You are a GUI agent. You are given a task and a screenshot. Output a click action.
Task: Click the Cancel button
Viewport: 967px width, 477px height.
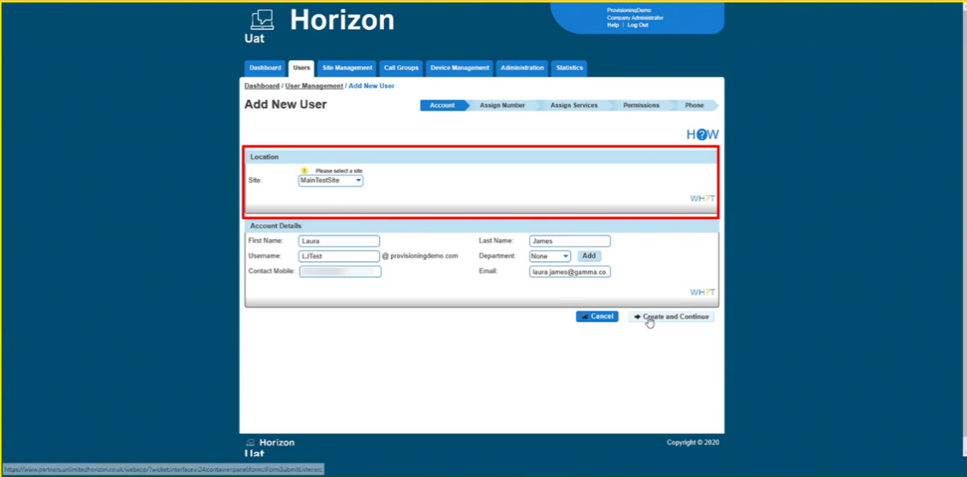pos(597,316)
